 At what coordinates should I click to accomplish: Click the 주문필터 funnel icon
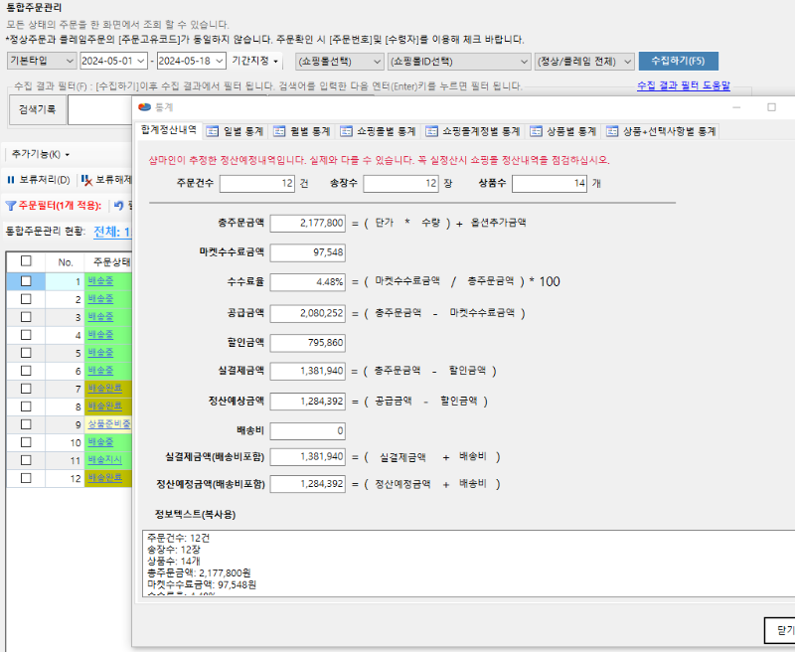pos(11,206)
